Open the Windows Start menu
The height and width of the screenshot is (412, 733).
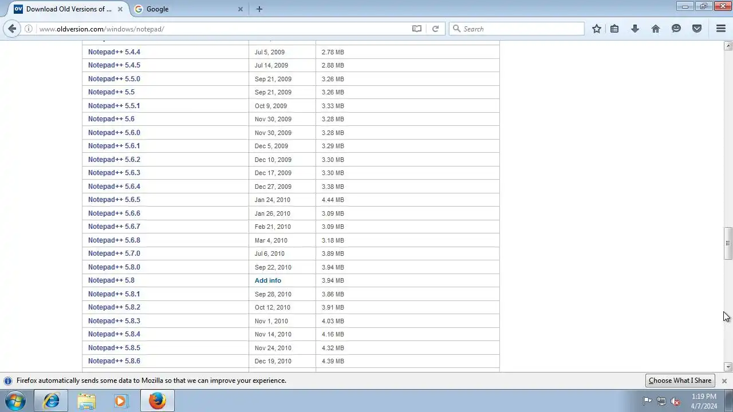coord(15,401)
